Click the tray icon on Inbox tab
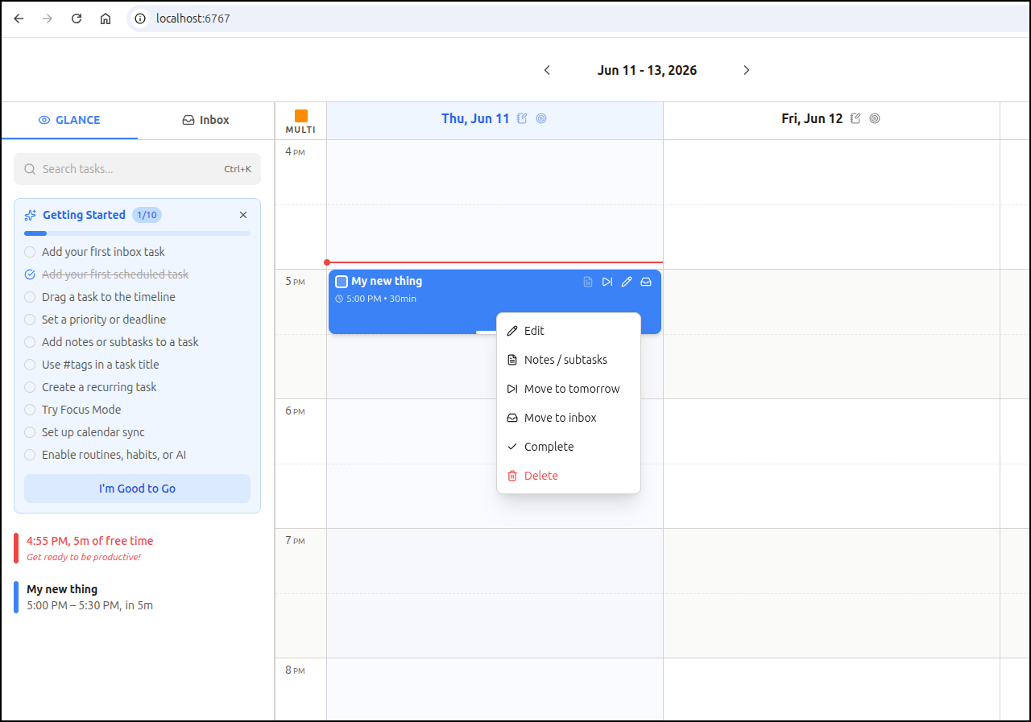Image resolution: width=1031 pixels, height=722 pixels. click(x=188, y=120)
